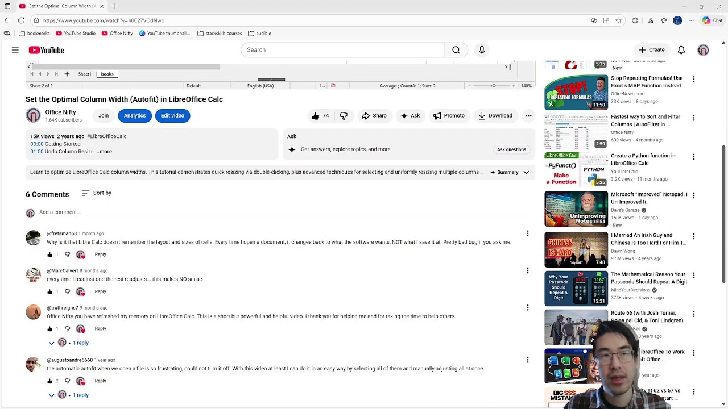
Task: Open @truthreigns7's commenter avatar
Action: click(x=33, y=312)
